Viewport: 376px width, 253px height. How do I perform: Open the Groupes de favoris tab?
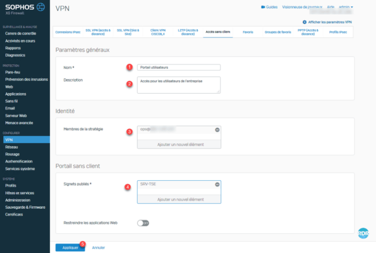pyautogui.click(x=277, y=32)
